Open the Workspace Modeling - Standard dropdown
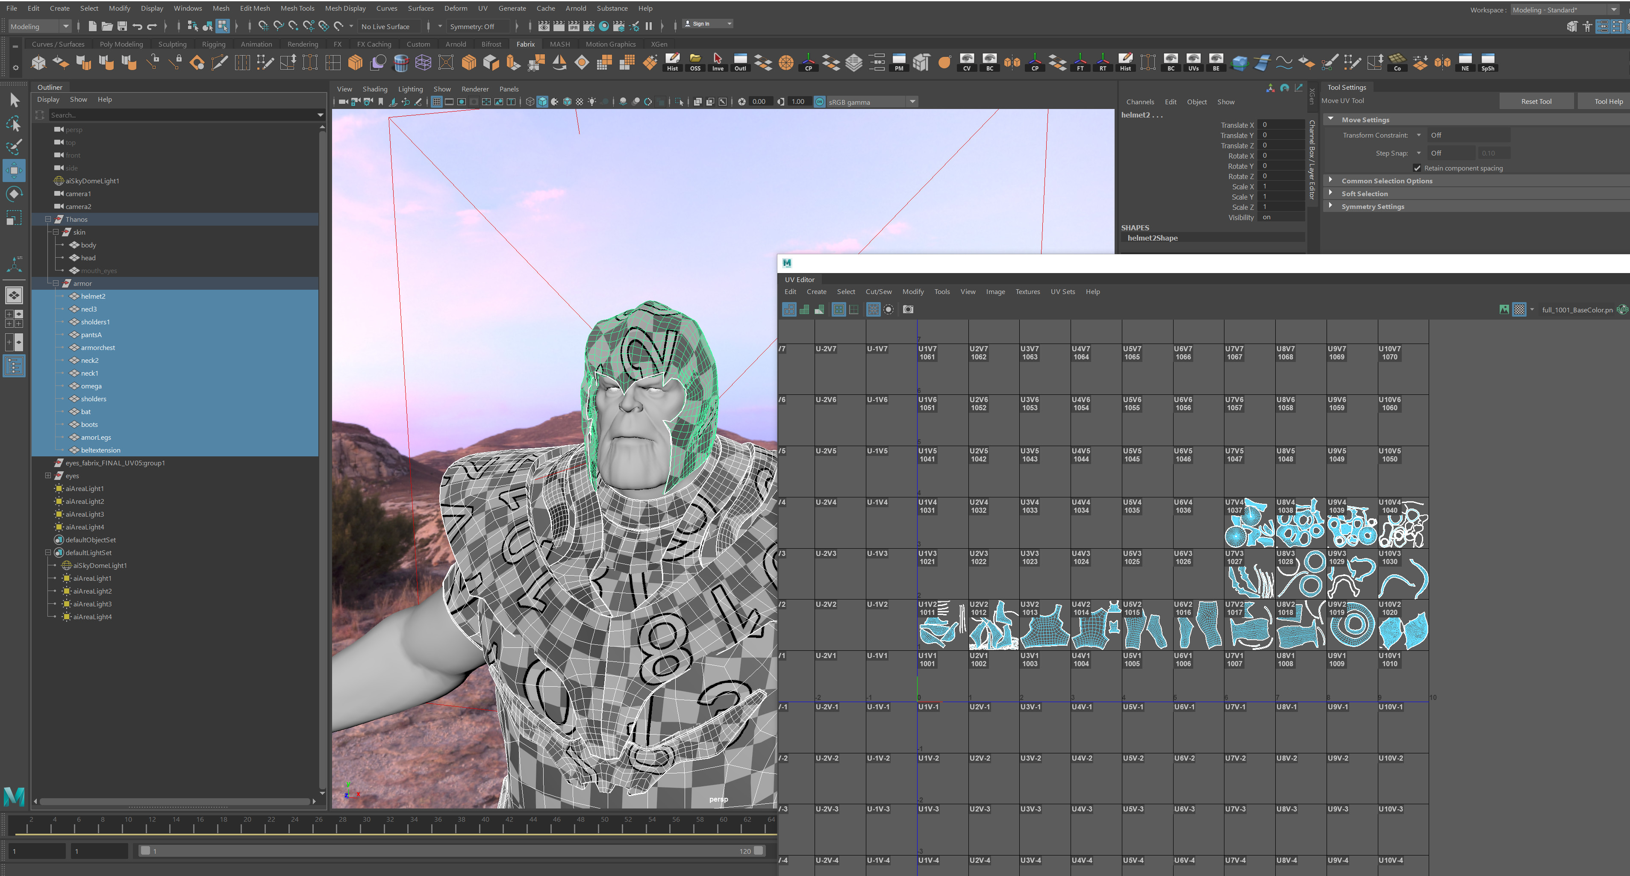 (x=1564, y=9)
